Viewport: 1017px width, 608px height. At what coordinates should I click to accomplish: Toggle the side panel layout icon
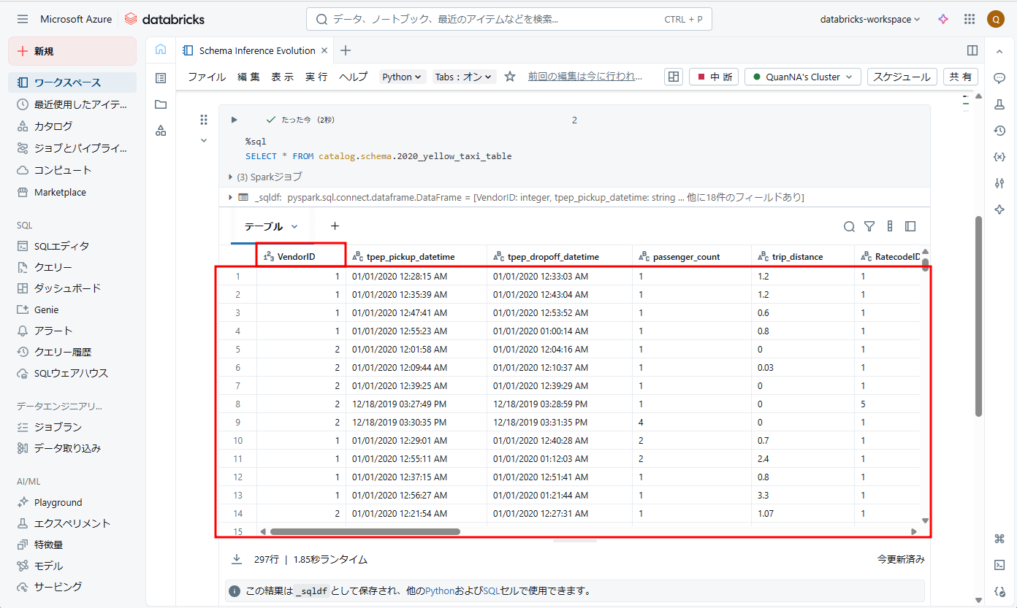click(972, 50)
